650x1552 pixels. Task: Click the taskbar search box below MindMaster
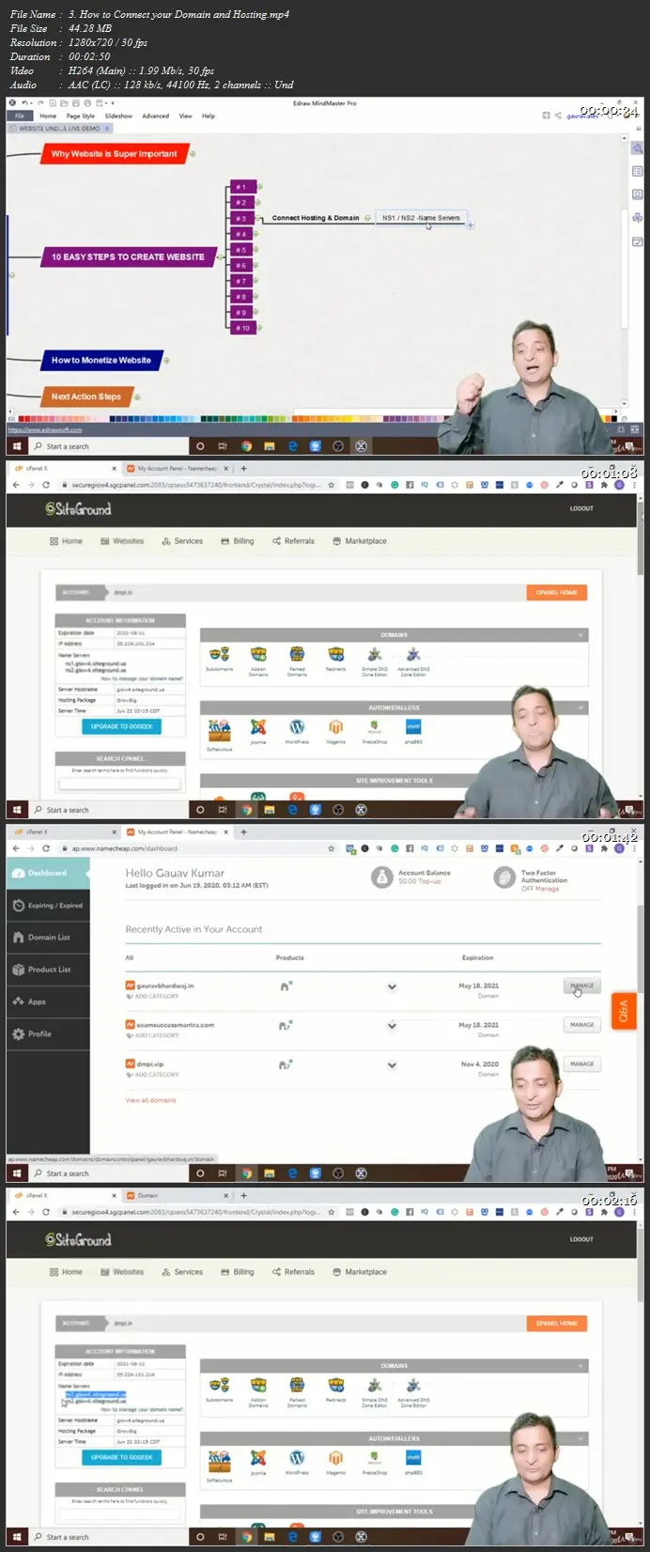(x=106, y=446)
